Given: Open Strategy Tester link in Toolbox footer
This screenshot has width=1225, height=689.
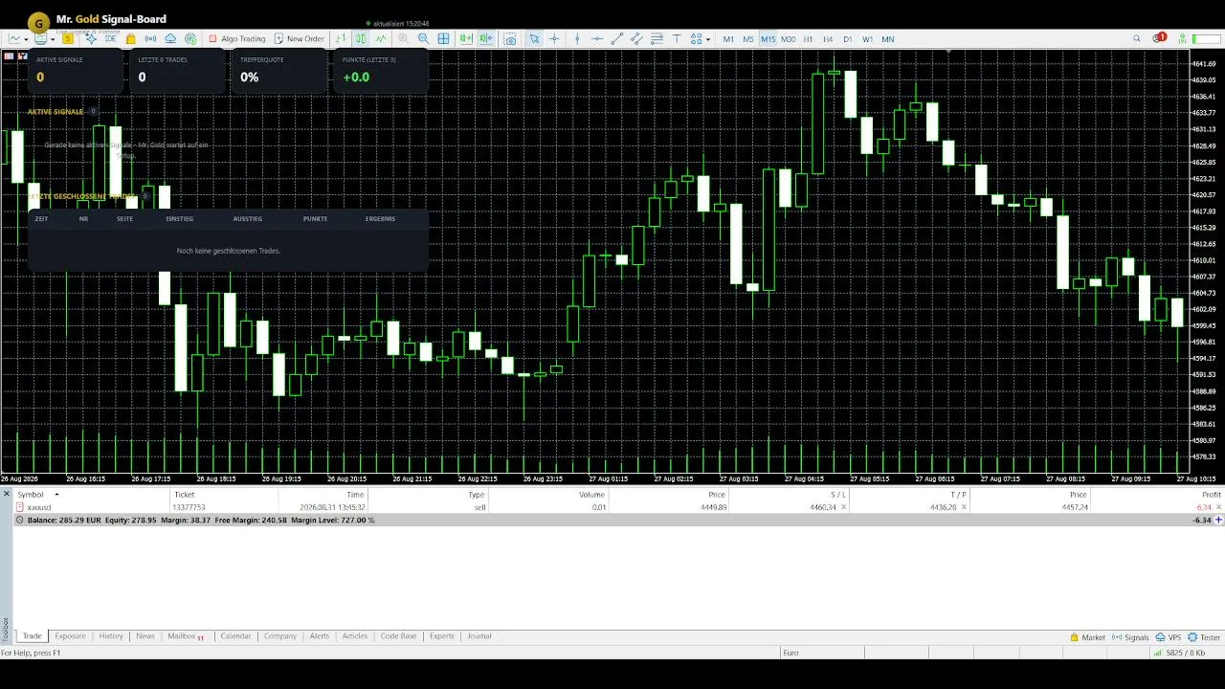Looking at the screenshot, I should tap(1204, 637).
